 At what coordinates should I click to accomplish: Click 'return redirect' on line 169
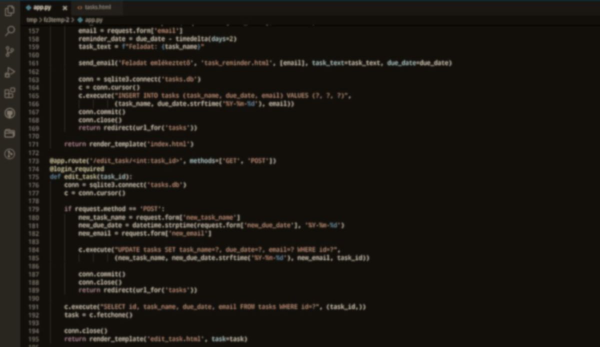click(x=105, y=128)
